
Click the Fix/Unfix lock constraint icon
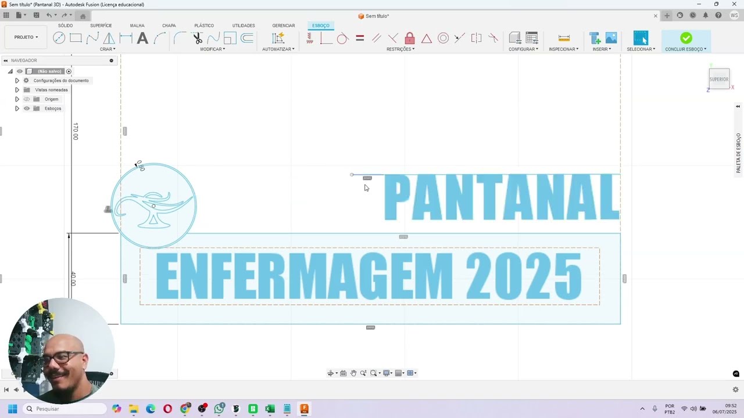click(410, 38)
